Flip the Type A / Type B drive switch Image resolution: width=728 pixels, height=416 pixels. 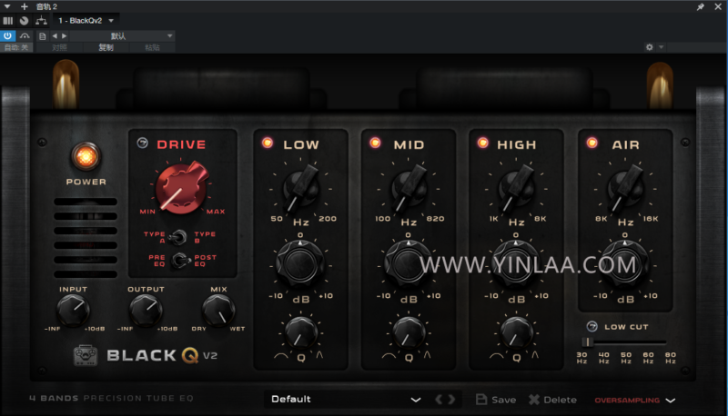tap(180, 236)
